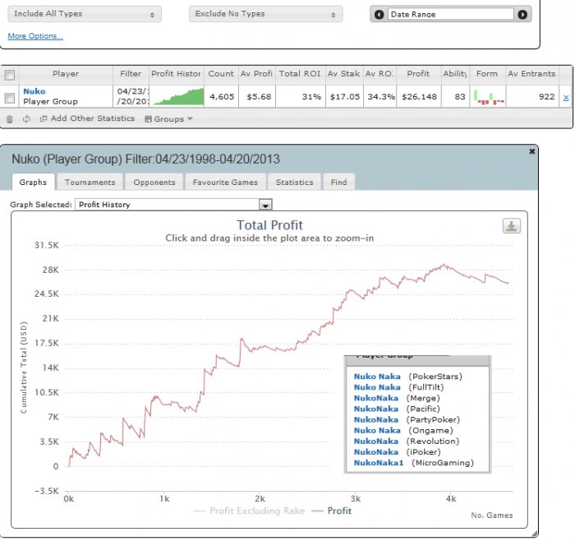Remove the Nuko row with x icon

[565, 97]
